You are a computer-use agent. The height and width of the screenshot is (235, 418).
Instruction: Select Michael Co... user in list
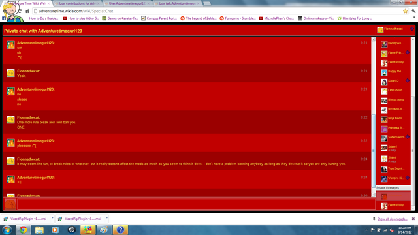tap(393, 110)
